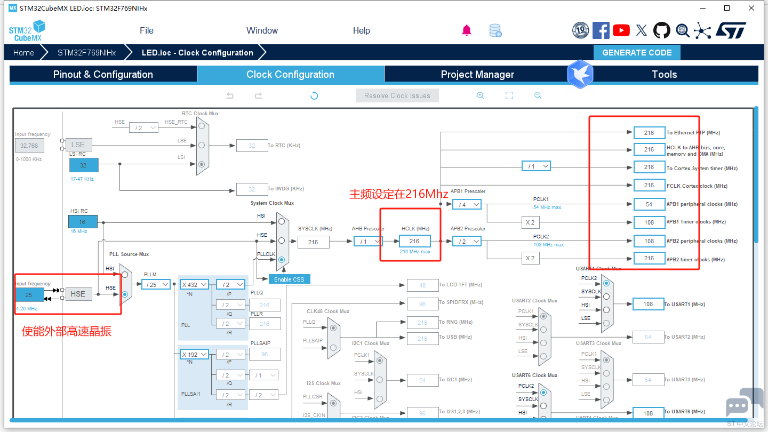Switch to the Tools tab
Image resolution: width=768 pixels, height=432 pixels.
[665, 74]
